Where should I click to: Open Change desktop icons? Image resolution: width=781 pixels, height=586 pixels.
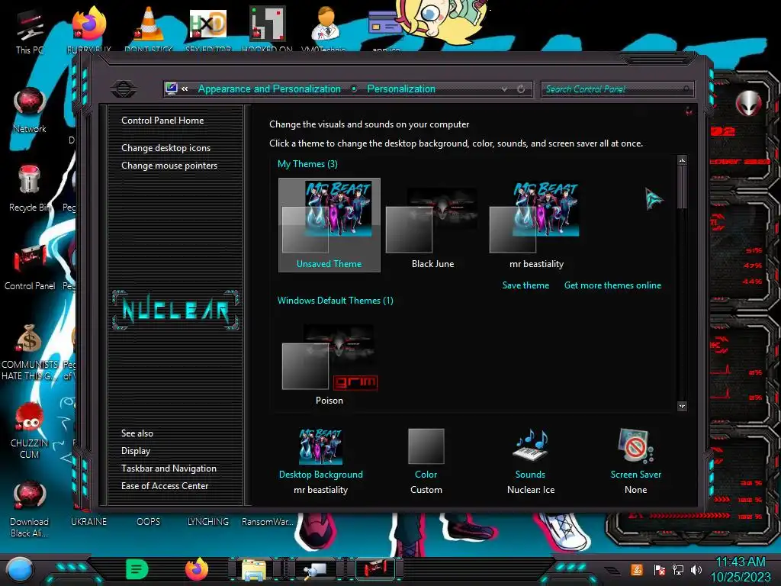click(x=166, y=148)
